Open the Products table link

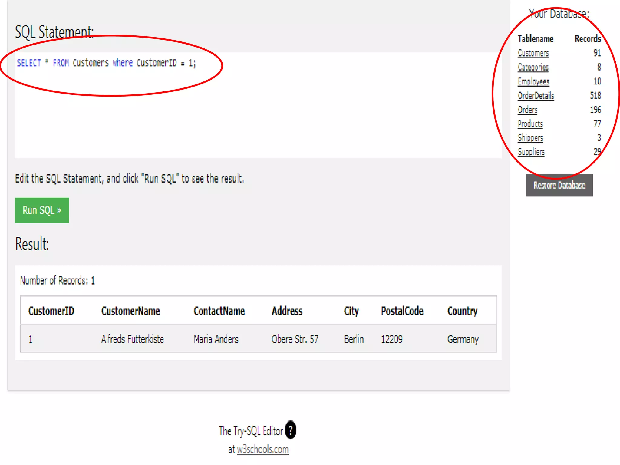[530, 124]
